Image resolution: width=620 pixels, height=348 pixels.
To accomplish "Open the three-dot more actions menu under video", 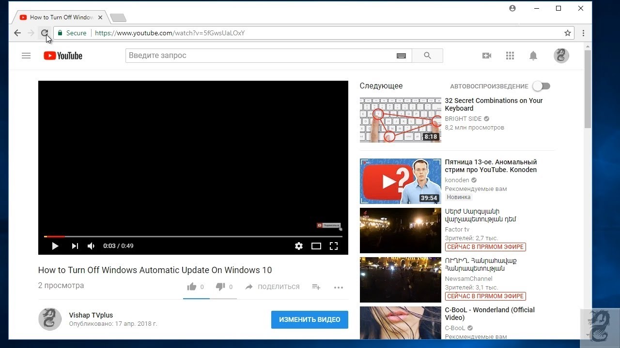I will (339, 287).
